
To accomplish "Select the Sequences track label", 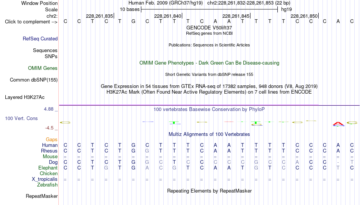I will click(45, 50).
